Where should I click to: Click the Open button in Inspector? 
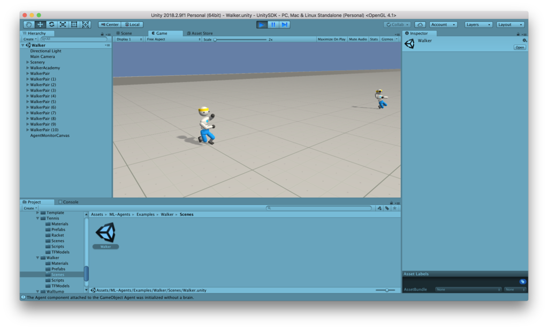coord(520,48)
